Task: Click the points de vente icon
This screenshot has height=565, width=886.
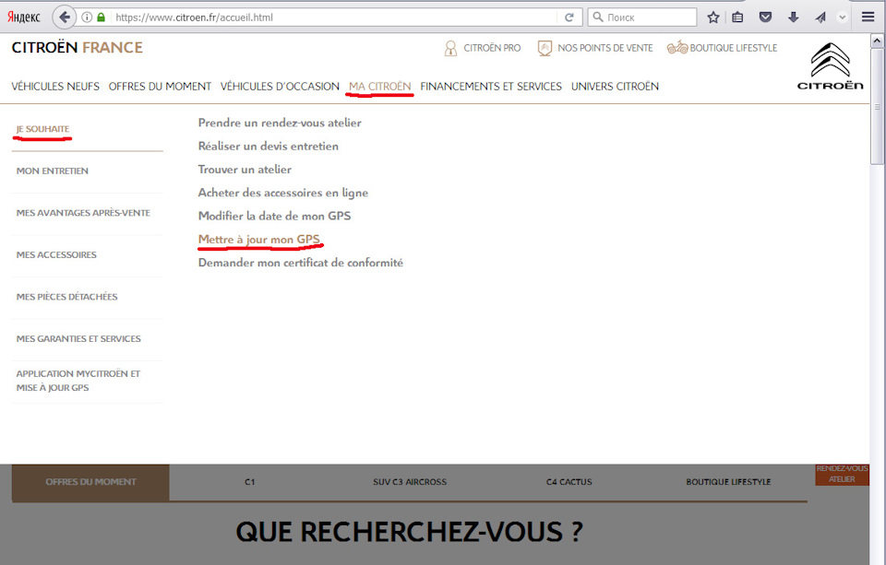Action: [x=545, y=49]
